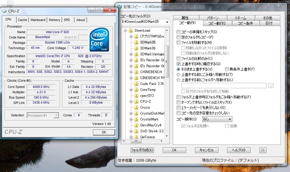Select そのまま上書きする(V) radio button

(178, 69)
